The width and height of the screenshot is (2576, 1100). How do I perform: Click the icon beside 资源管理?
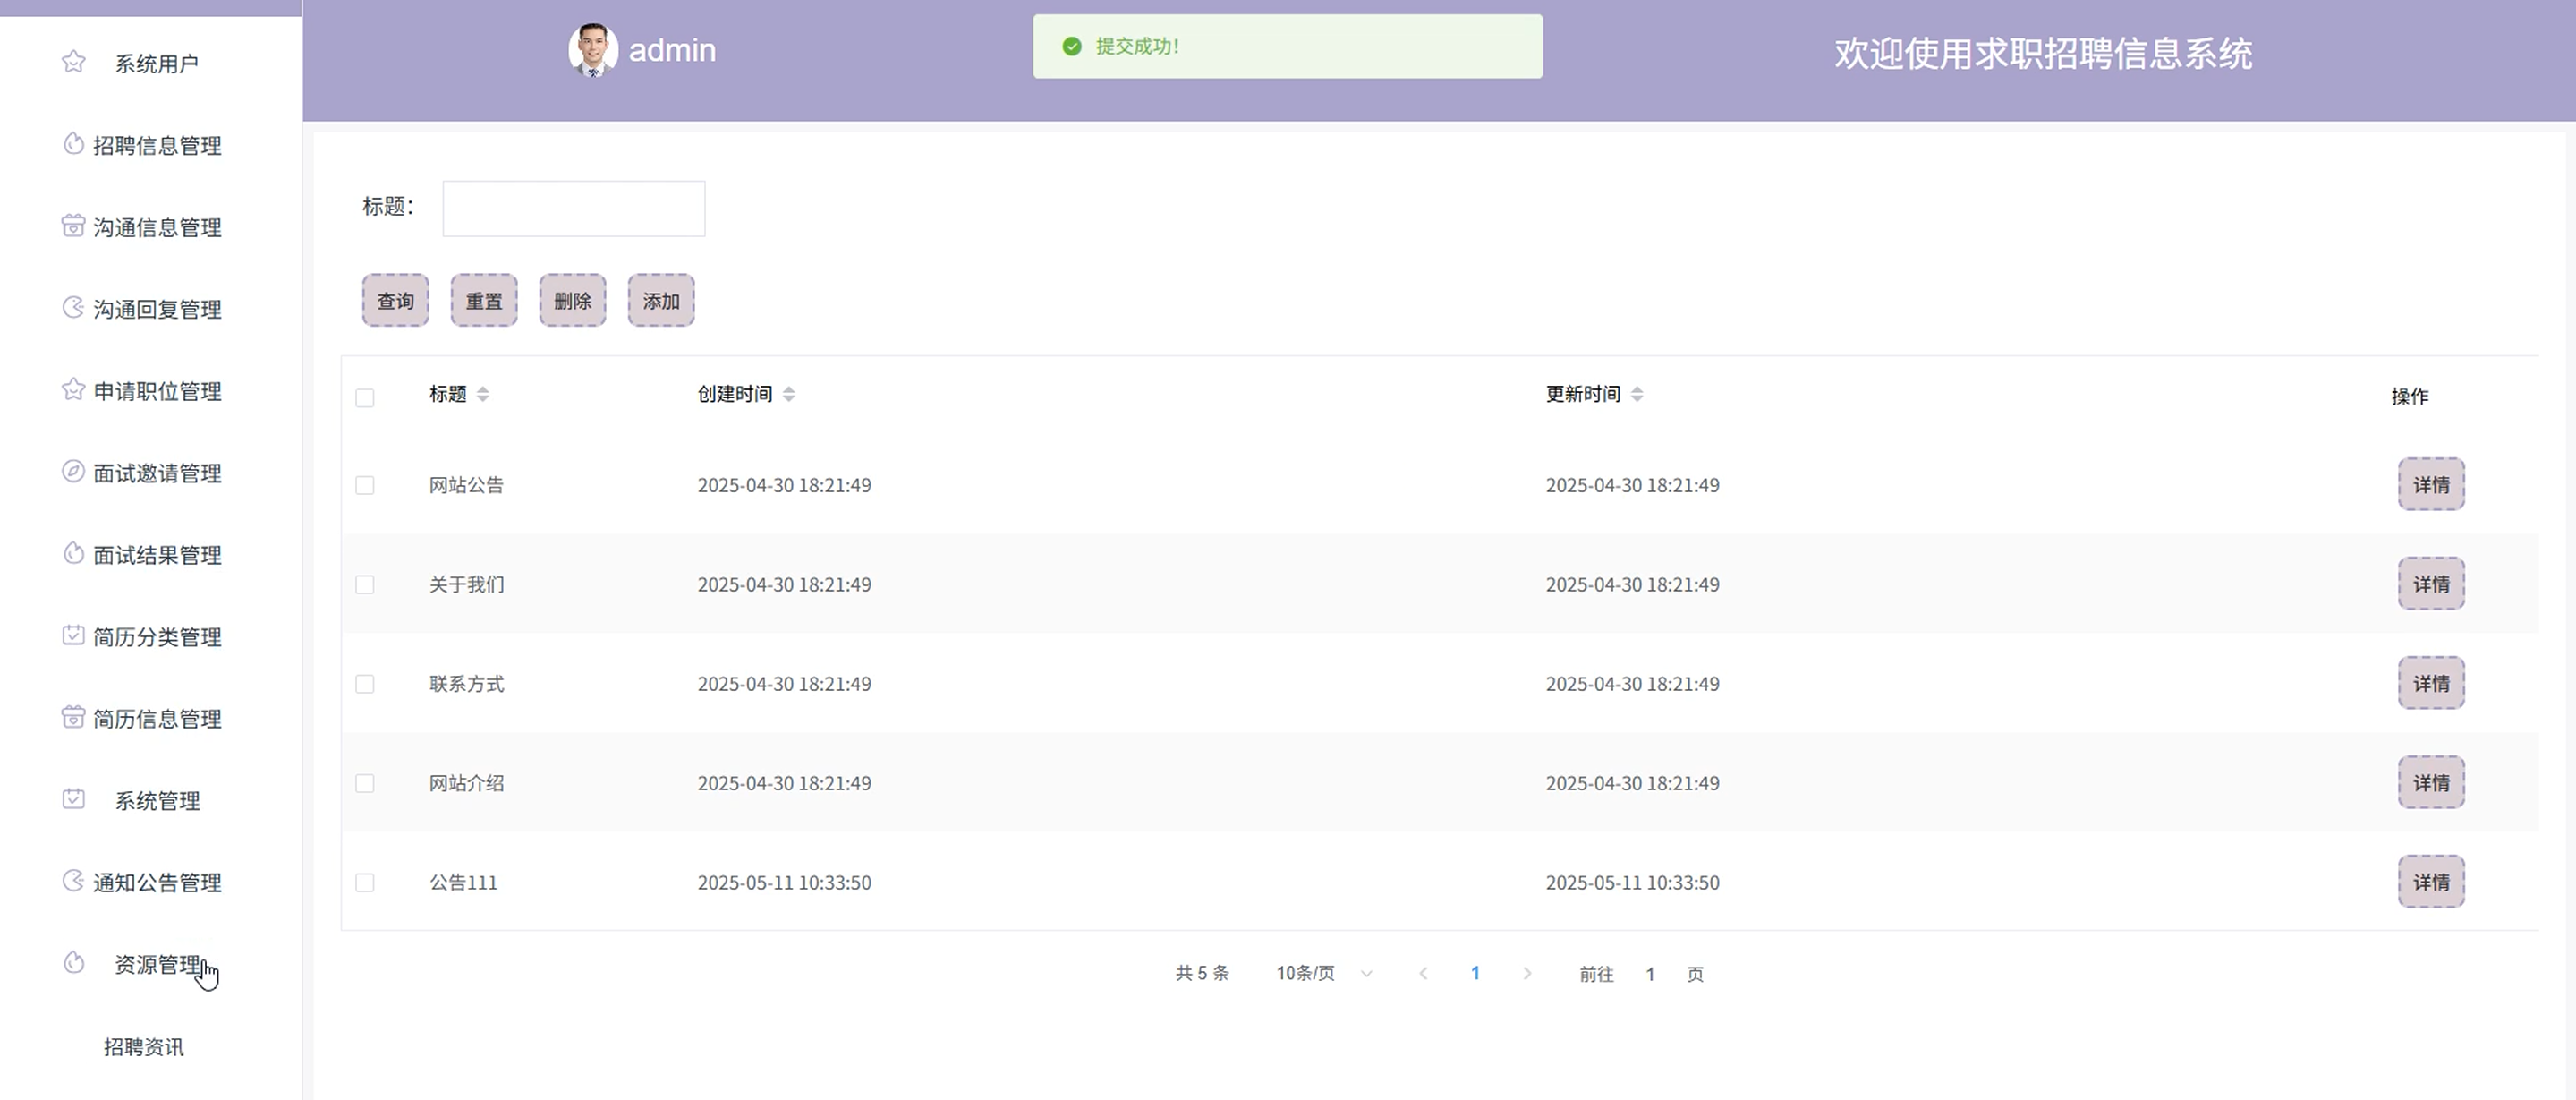[73, 963]
